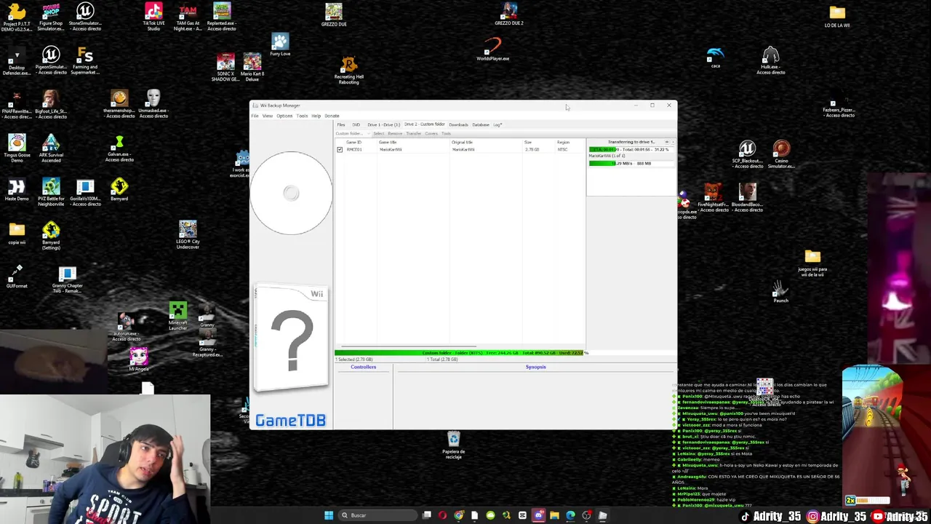The height and width of the screenshot is (524, 931).
Task: Select the LO DE LA WII folder
Action: click(837, 16)
